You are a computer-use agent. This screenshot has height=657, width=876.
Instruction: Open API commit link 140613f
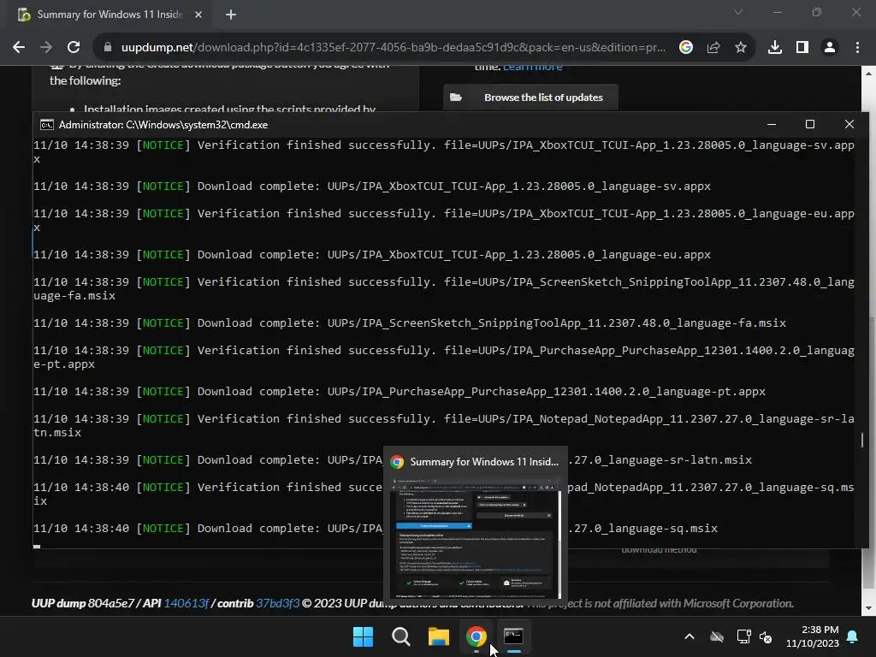click(x=186, y=603)
